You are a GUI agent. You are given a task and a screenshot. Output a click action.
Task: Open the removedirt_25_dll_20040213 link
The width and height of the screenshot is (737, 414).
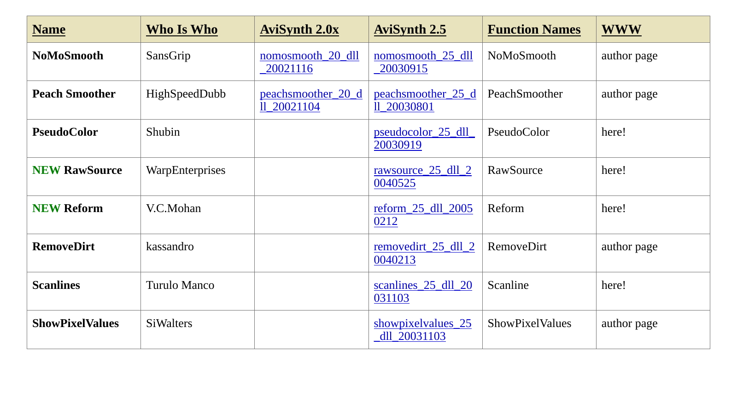pyautogui.click(x=424, y=253)
